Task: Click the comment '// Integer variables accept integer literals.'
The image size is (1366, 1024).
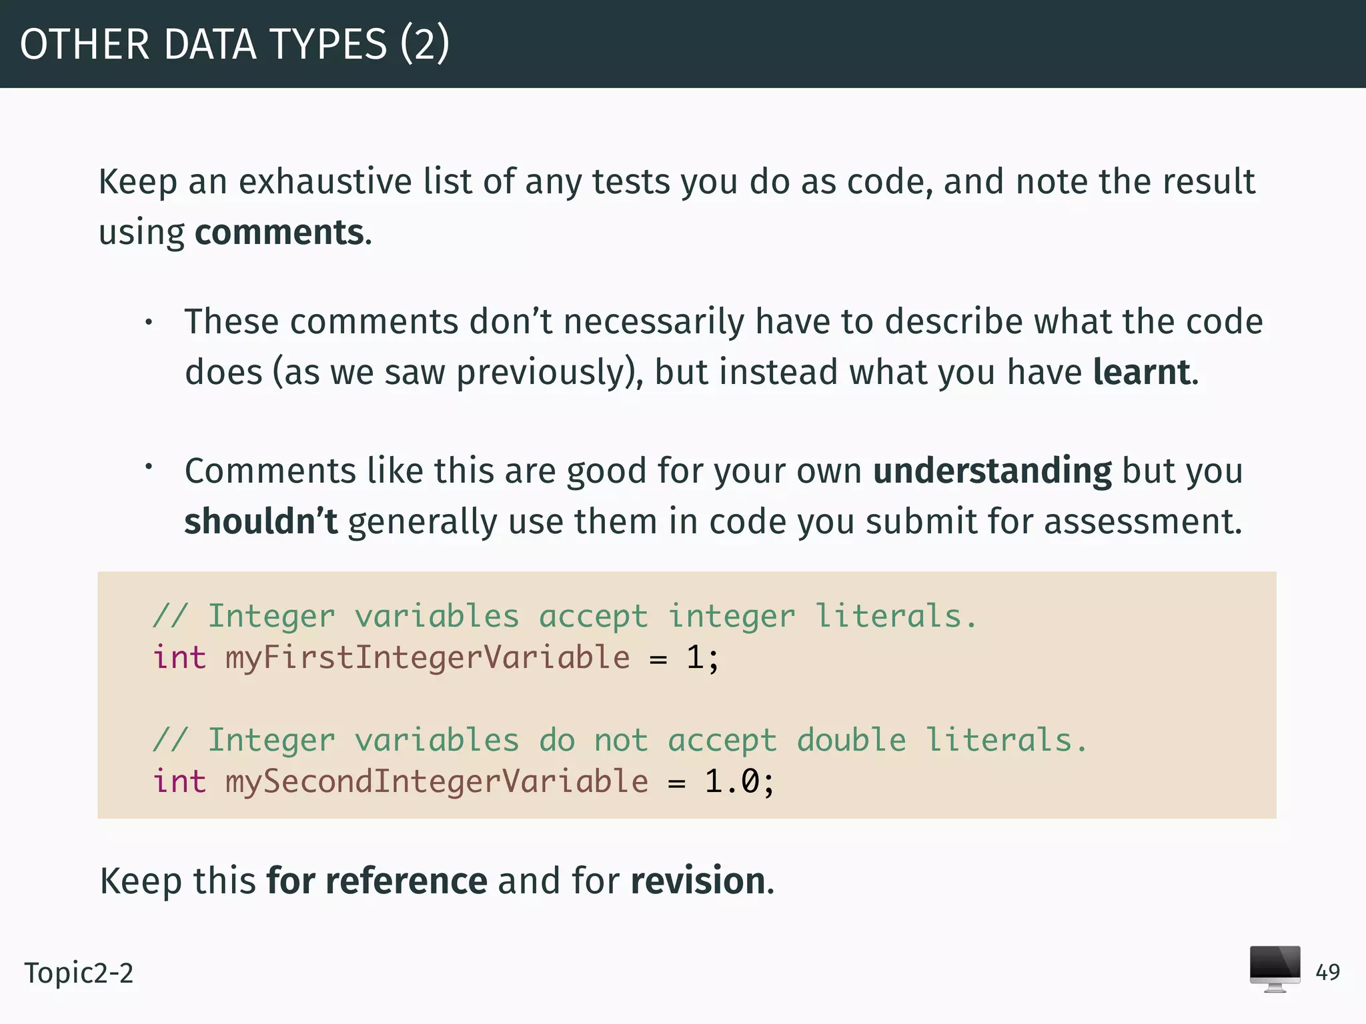Action: click(565, 616)
